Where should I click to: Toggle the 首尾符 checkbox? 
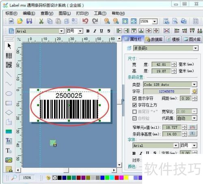click(134, 112)
